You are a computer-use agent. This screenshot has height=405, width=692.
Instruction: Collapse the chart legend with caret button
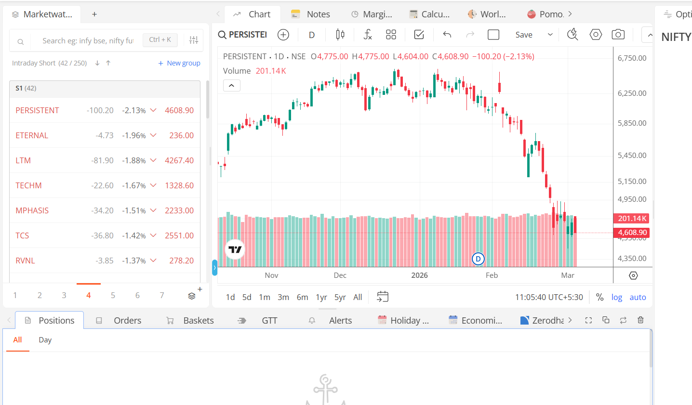point(231,86)
